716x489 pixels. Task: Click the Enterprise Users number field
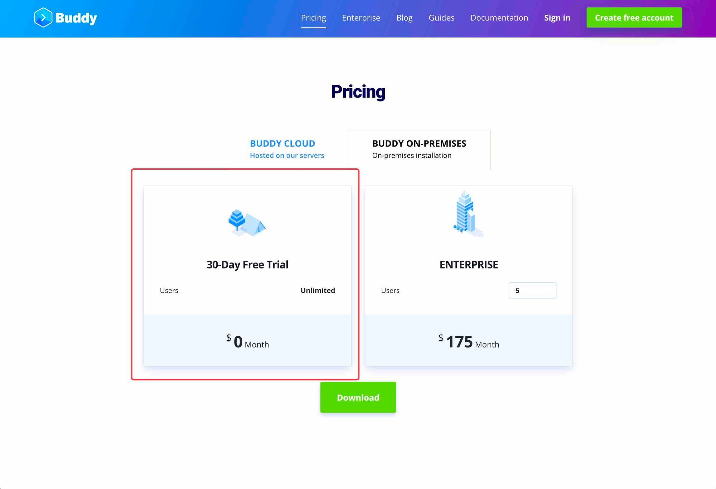pyautogui.click(x=532, y=291)
